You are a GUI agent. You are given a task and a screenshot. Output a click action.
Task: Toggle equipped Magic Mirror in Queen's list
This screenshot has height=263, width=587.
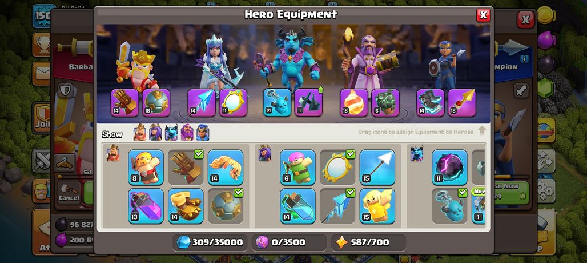pyautogui.click(x=337, y=167)
